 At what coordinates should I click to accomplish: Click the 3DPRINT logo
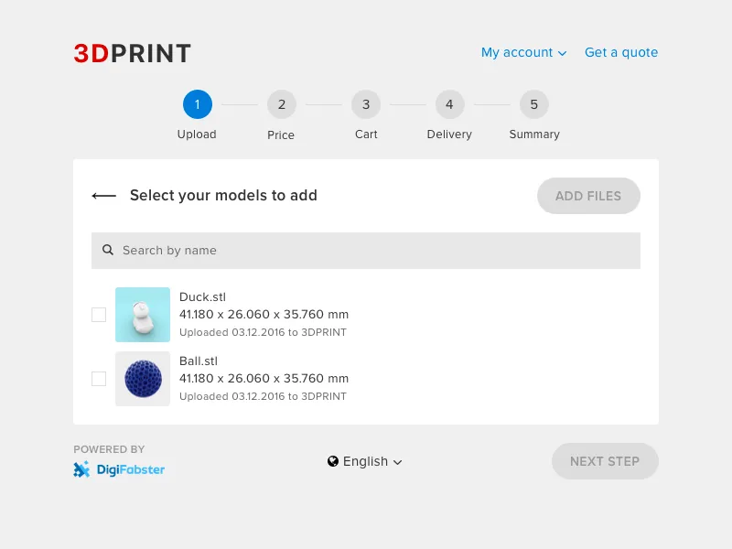132,53
